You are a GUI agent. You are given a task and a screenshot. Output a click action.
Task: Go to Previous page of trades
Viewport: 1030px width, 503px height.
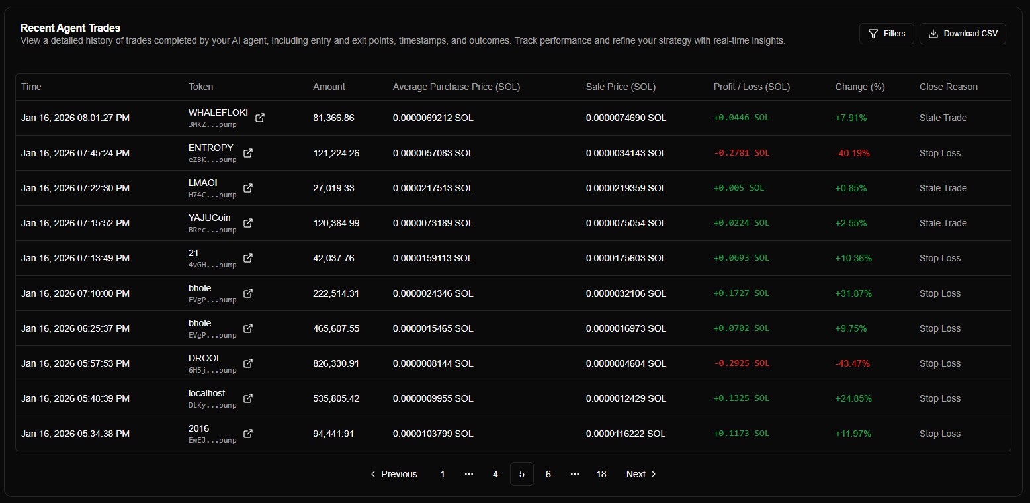click(394, 474)
